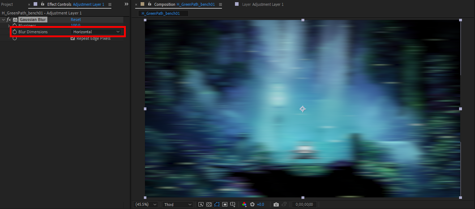The height and width of the screenshot is (209, 475).
Task: Open the magnification ratio 45.5% dropdown
Action: click(146, 204)
